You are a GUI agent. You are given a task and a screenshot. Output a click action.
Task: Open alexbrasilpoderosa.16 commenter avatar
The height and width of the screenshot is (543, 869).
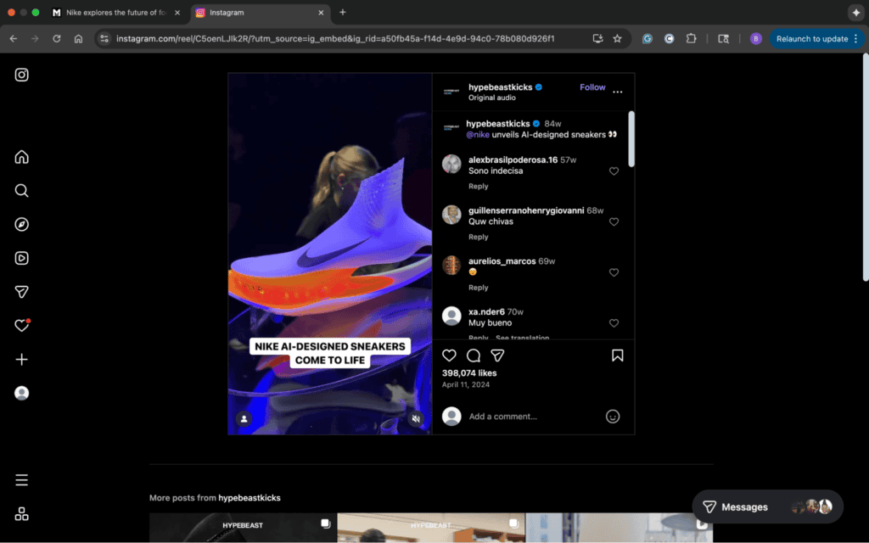(451, 164)
